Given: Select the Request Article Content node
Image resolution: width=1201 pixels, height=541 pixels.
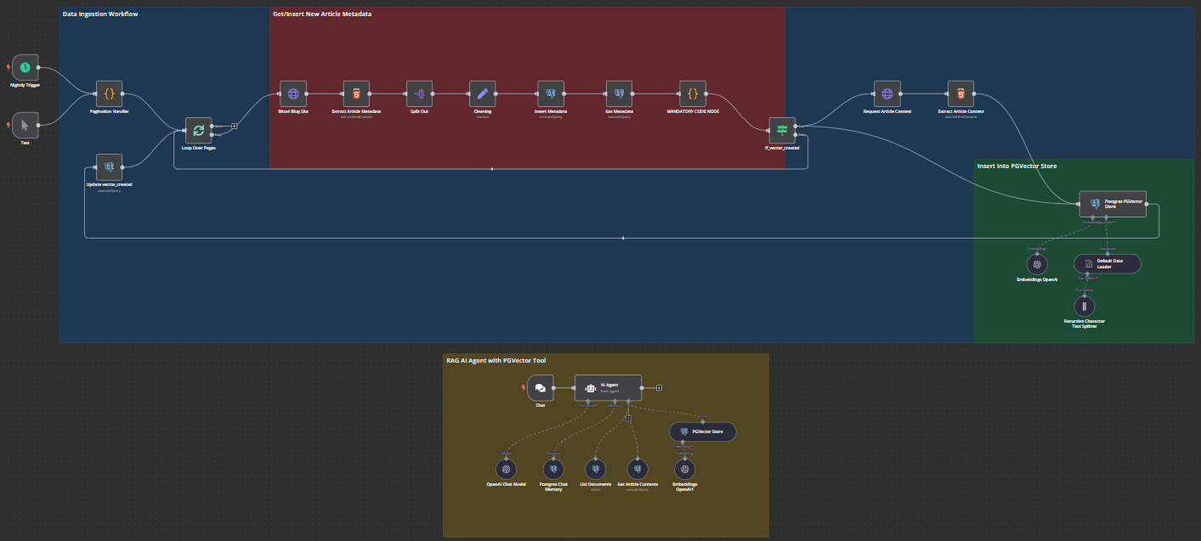Looking at the screenshot, I should [887, 94].
